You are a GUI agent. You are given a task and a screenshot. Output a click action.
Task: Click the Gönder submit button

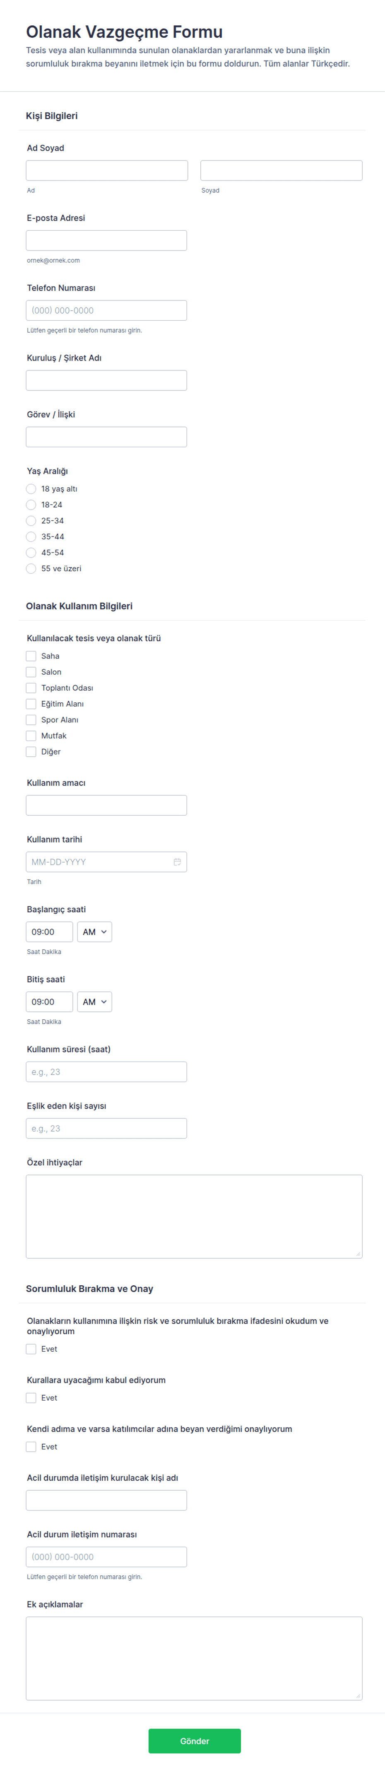coord(195,1740)
